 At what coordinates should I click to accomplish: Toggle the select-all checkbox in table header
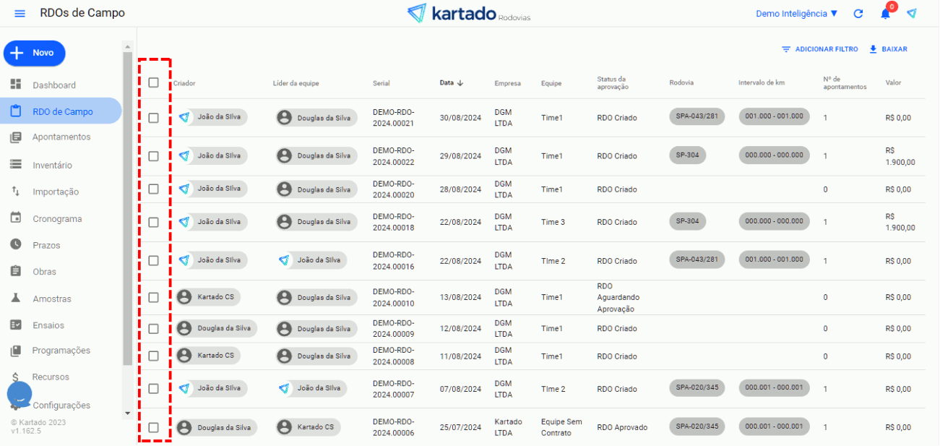(153, 82)
